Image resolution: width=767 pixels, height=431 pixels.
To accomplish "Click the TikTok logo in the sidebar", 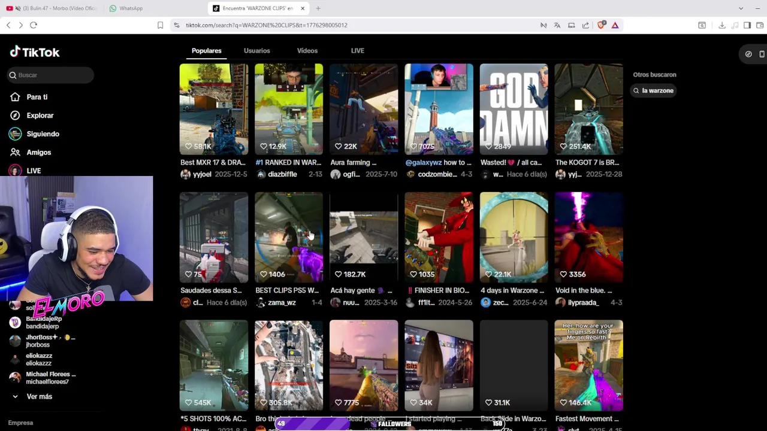I will 35,52.
